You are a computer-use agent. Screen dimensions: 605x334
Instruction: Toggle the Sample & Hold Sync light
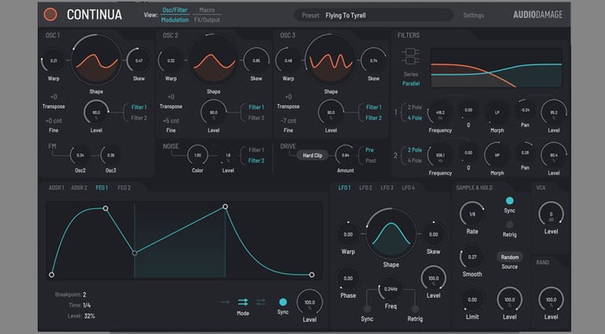(x=510, y=200)
